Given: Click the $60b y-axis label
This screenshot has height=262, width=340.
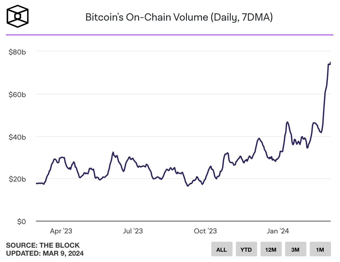Looking at the screenshot, I should (x=17, y=94).
